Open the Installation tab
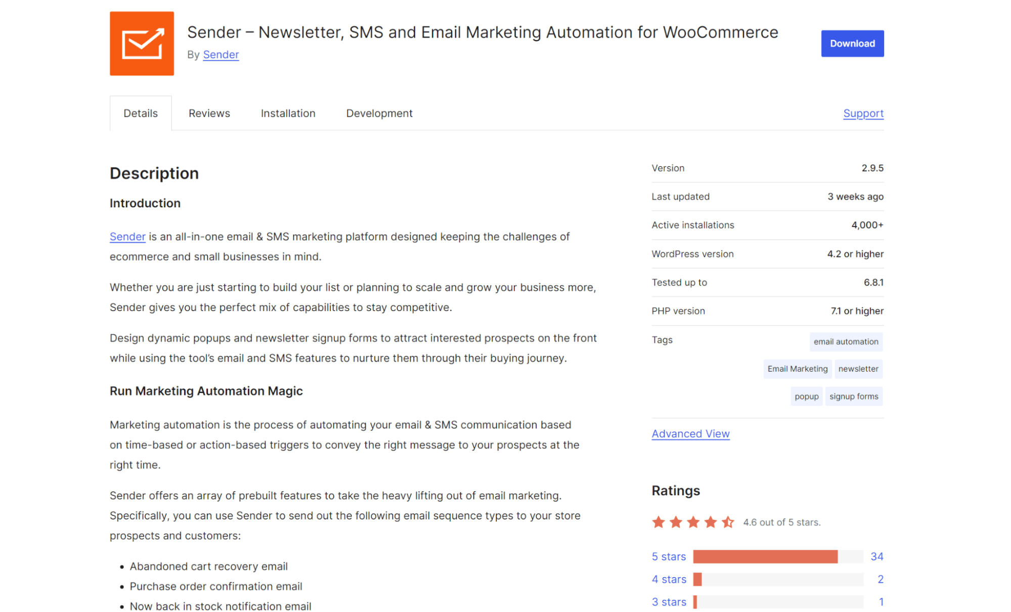This screenshot has width=1011, height=612. pos(288,113)
